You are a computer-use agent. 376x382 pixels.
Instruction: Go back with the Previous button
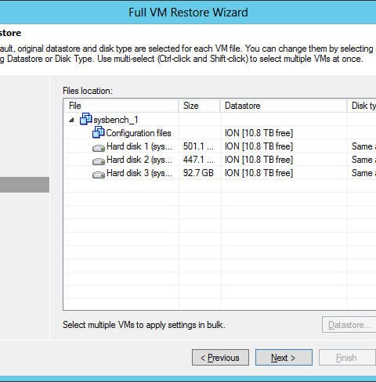[220, 358]
